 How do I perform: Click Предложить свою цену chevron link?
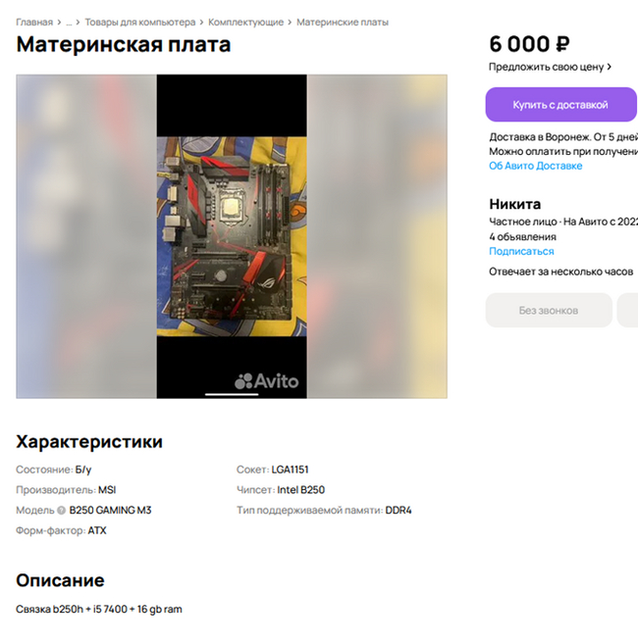(550, 67)
